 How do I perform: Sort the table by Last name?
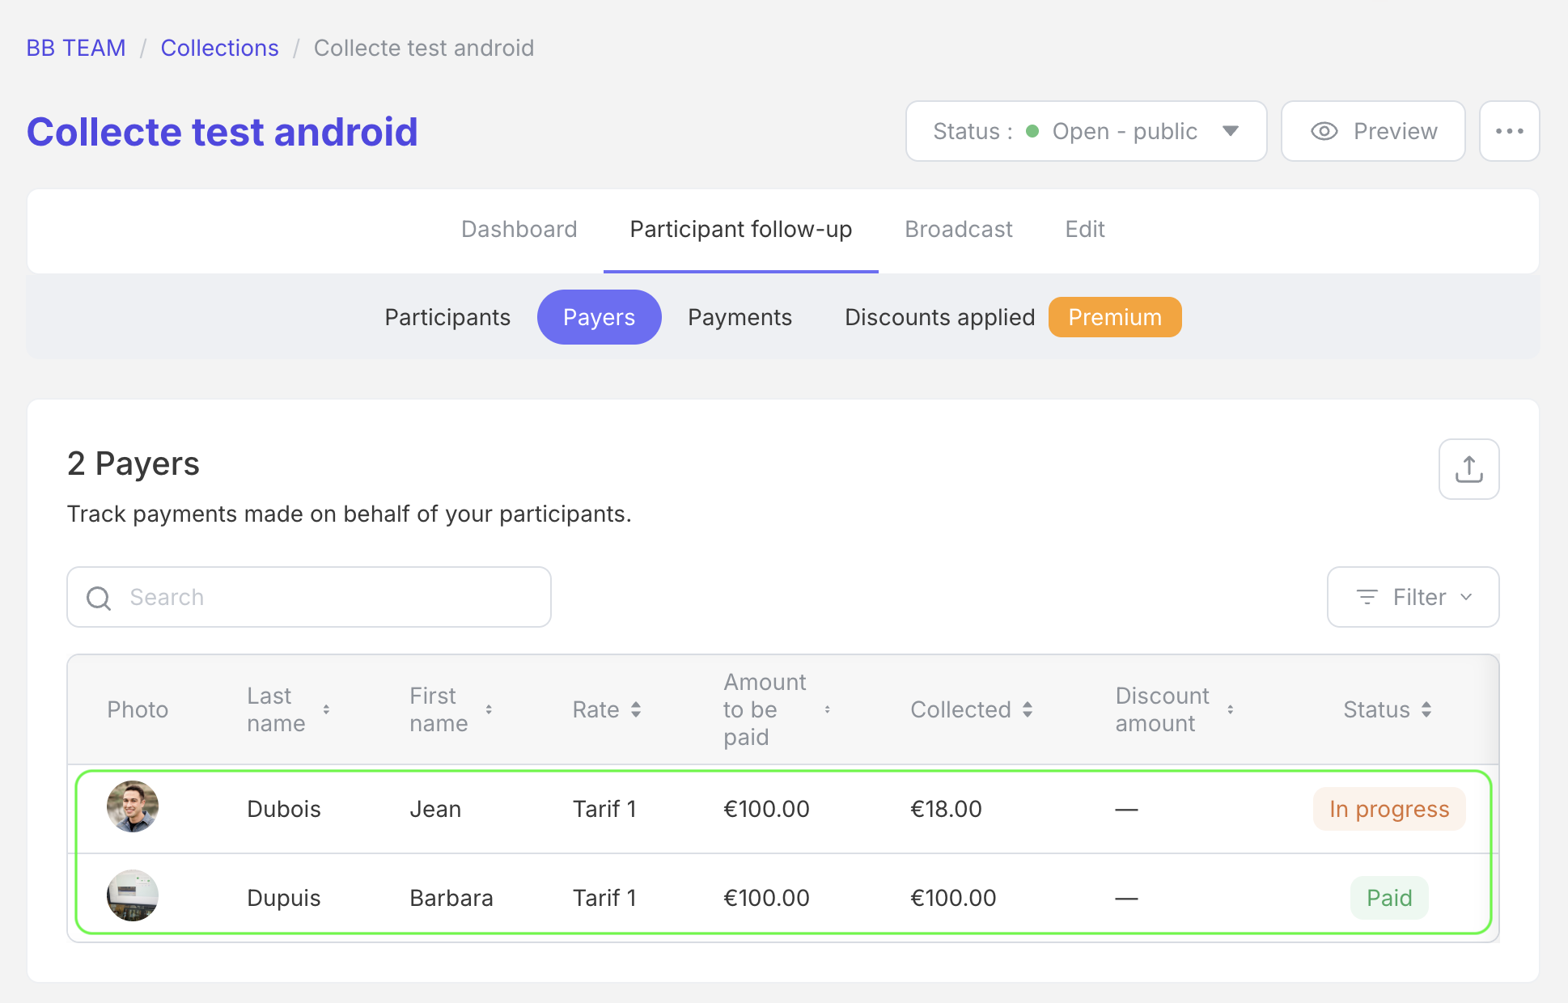click(x=326, y=709)
